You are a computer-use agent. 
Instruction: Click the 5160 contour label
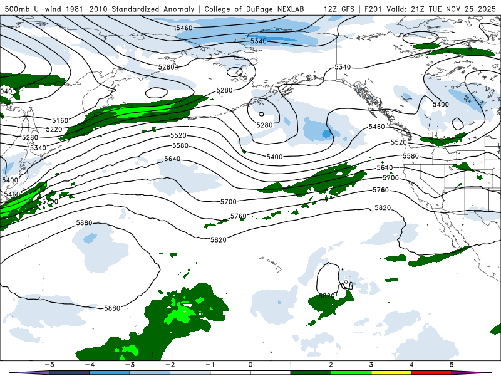(x=60, y=120)
